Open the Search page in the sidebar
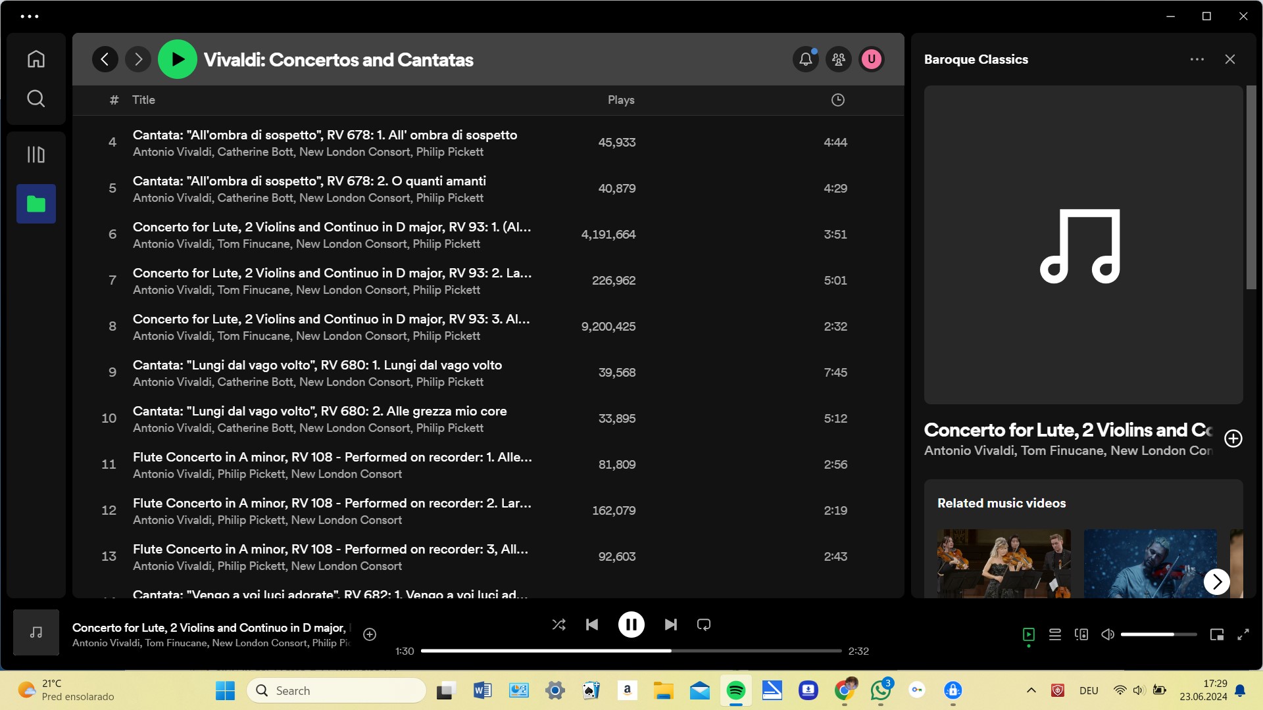This screenshot has height=710, width=1263. [36, 99]
